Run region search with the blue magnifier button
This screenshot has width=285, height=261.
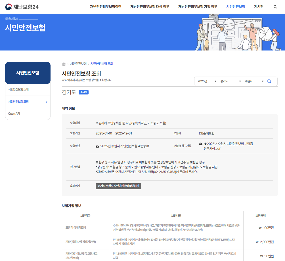click(269, 81)
